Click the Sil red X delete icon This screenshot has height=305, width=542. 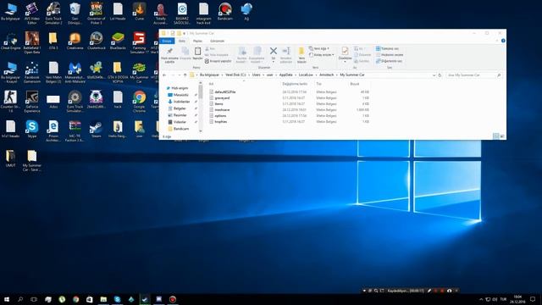273,51
